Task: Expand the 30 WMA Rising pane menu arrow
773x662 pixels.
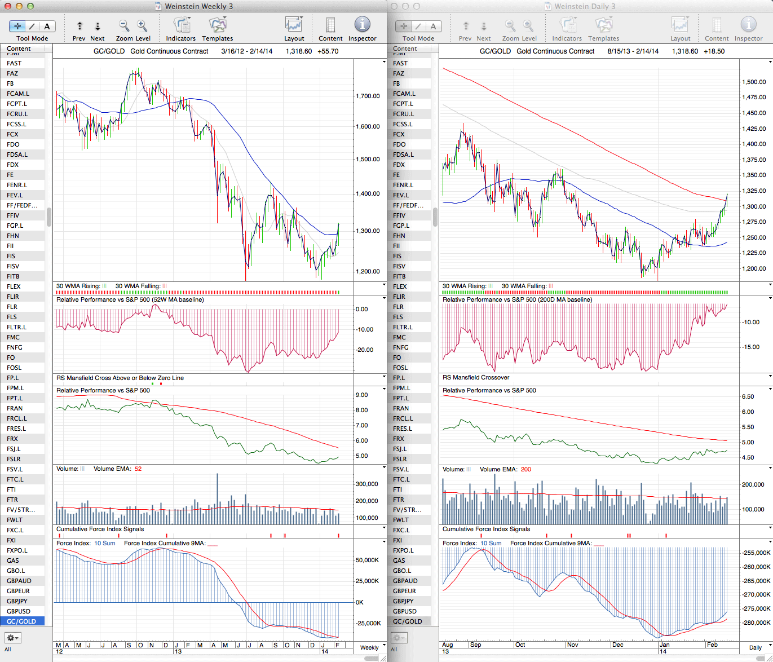Action: click(384, 285)
